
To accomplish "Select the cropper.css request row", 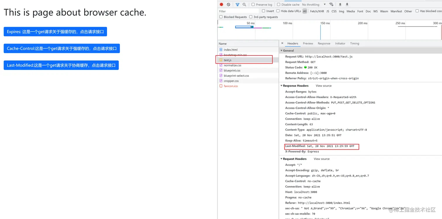I will tap(248, 81).
